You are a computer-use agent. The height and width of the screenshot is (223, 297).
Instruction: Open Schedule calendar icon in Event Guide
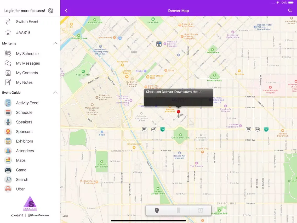(x=8, y=113)
